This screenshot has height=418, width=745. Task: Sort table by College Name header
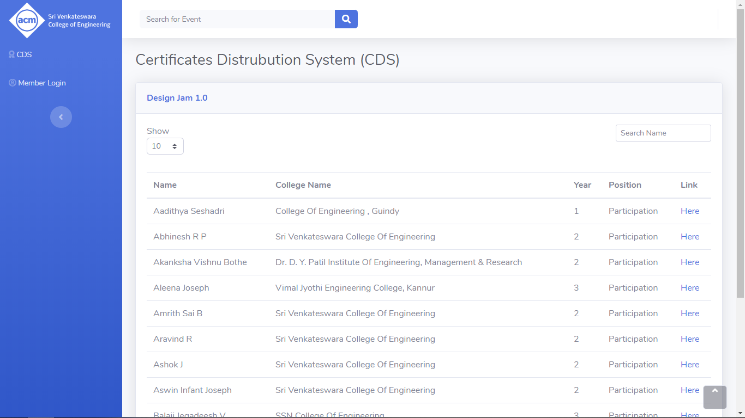[303, 185]
